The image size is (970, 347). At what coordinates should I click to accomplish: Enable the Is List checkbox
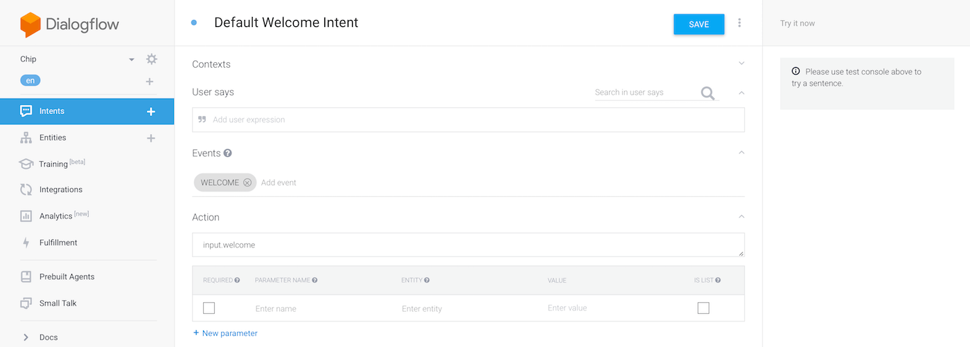click(x=703, y=308)
